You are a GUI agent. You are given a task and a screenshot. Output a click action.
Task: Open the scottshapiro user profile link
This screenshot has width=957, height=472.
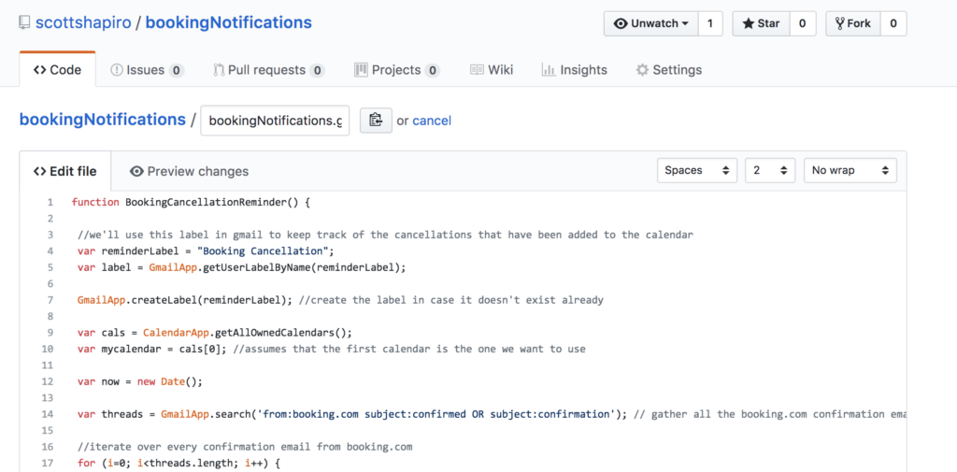click(82, 22)
